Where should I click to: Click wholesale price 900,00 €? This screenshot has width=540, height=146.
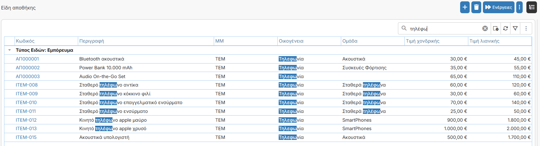tap(457, 120)
